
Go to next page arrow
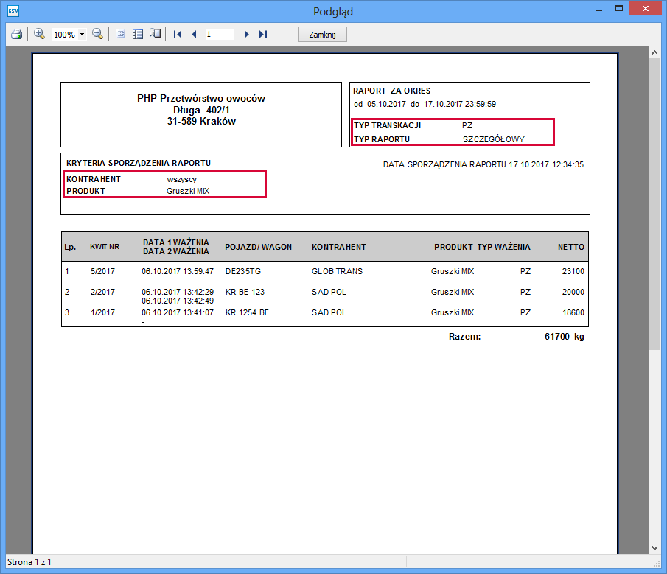(x=247, y=34)
